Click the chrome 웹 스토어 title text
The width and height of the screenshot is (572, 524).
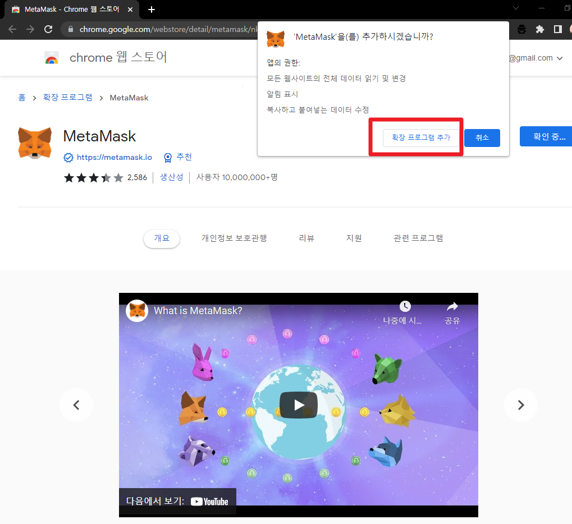[x=118, y=57]
